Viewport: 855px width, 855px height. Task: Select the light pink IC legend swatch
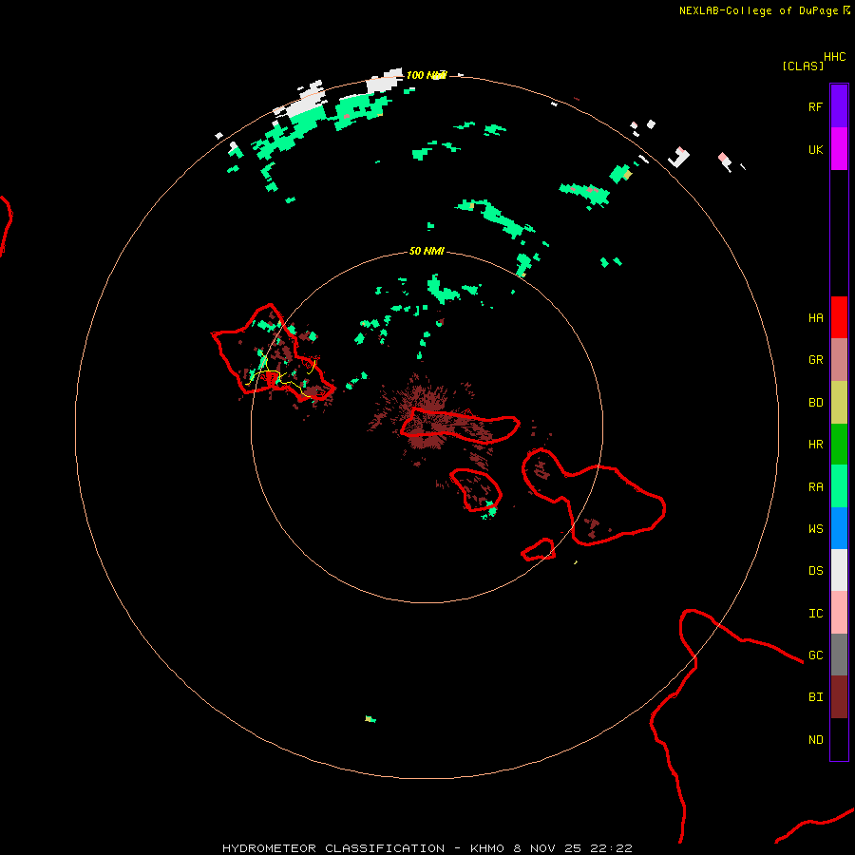point(839,613)
